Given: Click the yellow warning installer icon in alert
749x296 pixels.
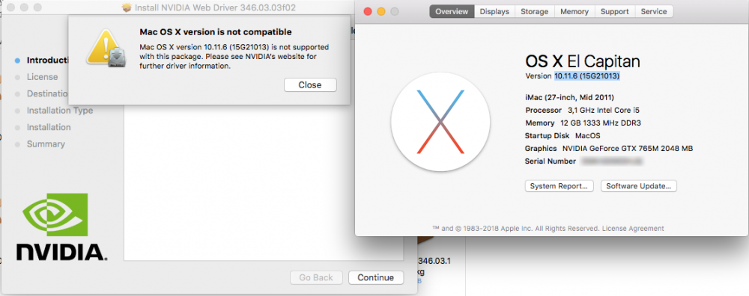Looking at the screenshot, I should 106,48.
